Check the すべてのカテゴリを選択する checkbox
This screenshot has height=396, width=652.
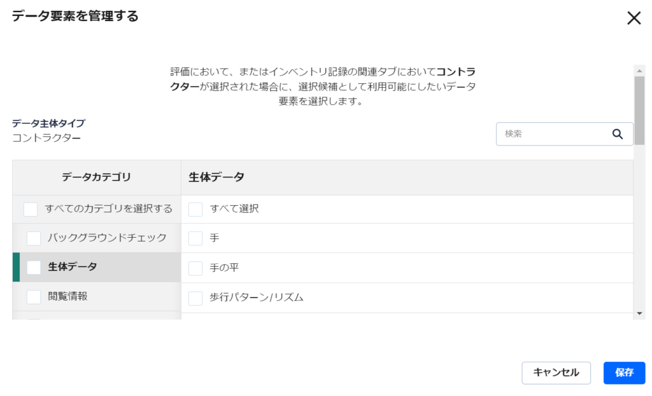pos(31,209)
